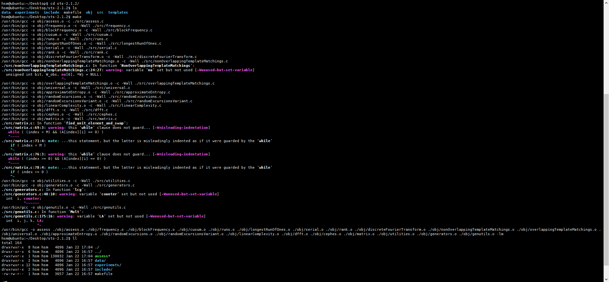Screen dimensions: 609x282
Task: Click the scrollbar down arrow at bottom right
Action: click(x=606, y=279)
